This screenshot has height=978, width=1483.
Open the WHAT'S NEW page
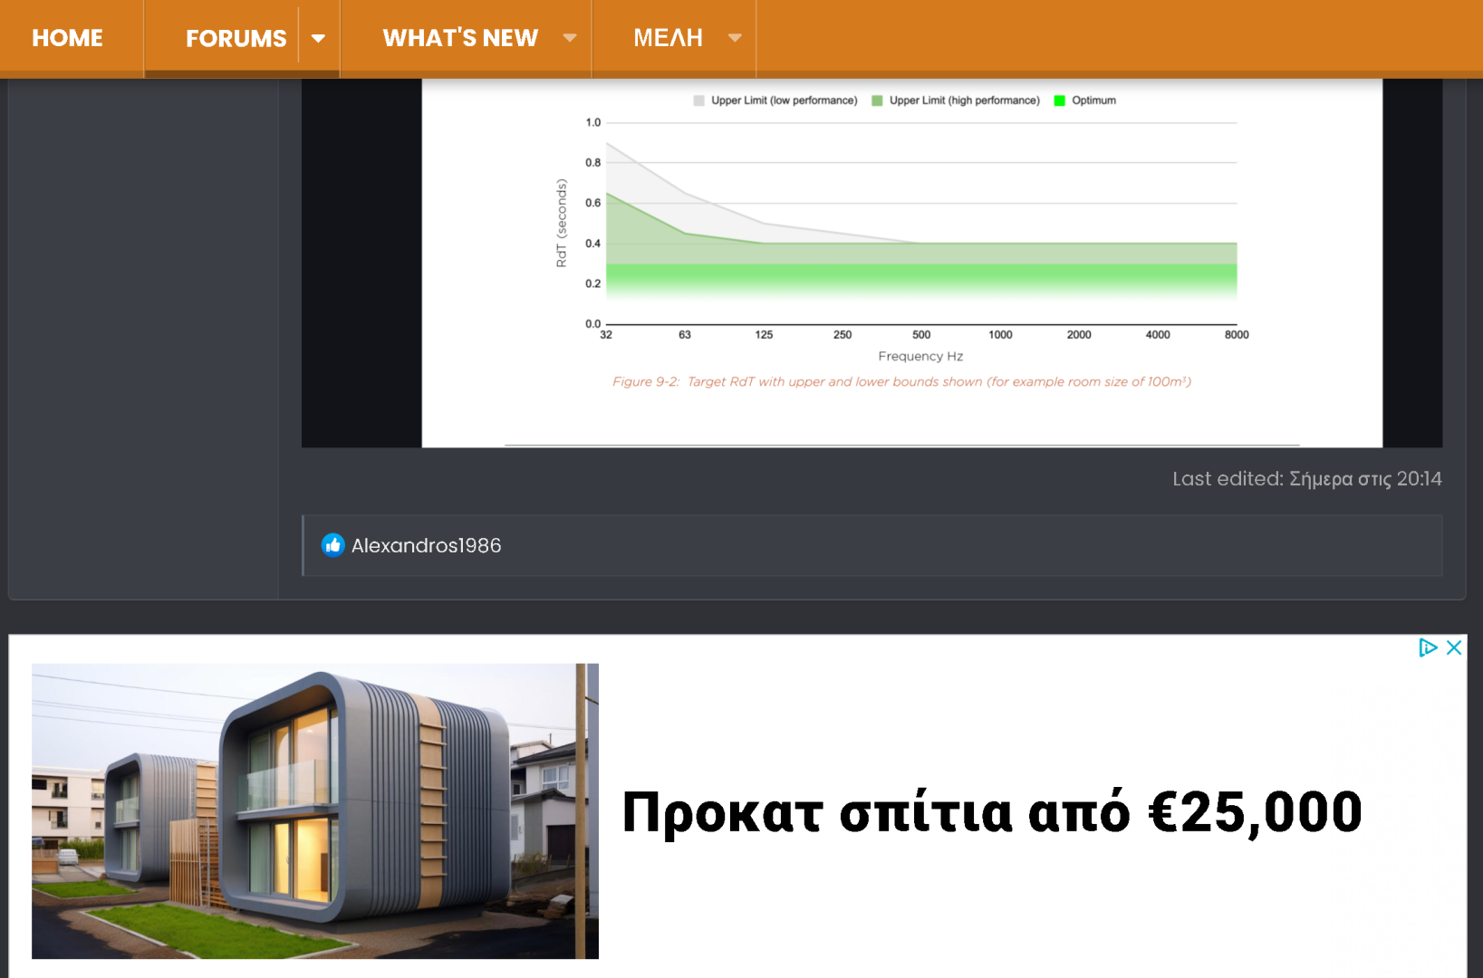pyautogui.click(x=460, y=38)
